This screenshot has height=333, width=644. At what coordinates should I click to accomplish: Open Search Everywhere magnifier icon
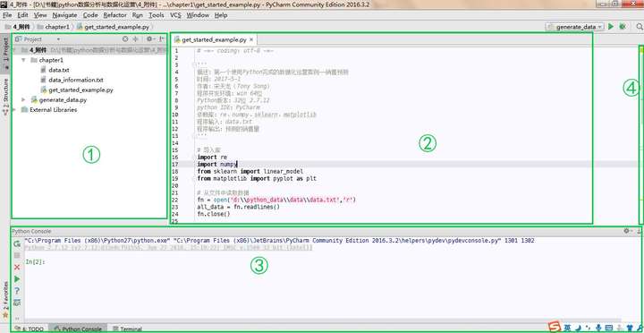coord(639,27)
